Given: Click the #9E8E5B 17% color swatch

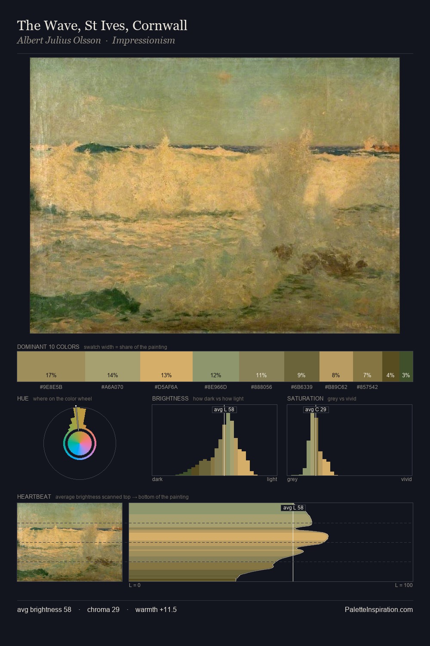Looking at the screenshot, I should [x=51, y=366].
